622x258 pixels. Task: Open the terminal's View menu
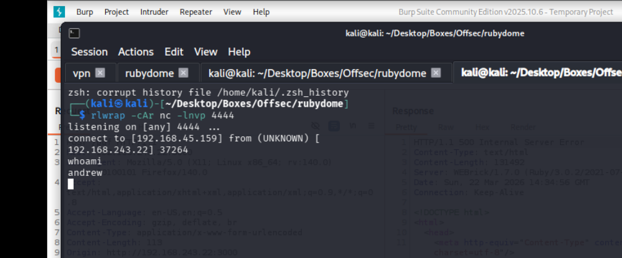pyautogui.click(x=205, y=52)
